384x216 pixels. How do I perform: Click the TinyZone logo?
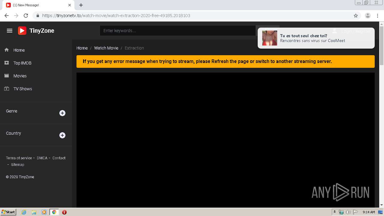click(36, 31)
